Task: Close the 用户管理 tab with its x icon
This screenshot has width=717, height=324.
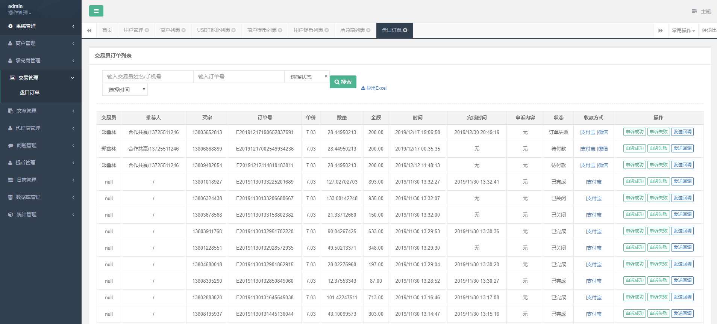Action: tap(147, 30)
